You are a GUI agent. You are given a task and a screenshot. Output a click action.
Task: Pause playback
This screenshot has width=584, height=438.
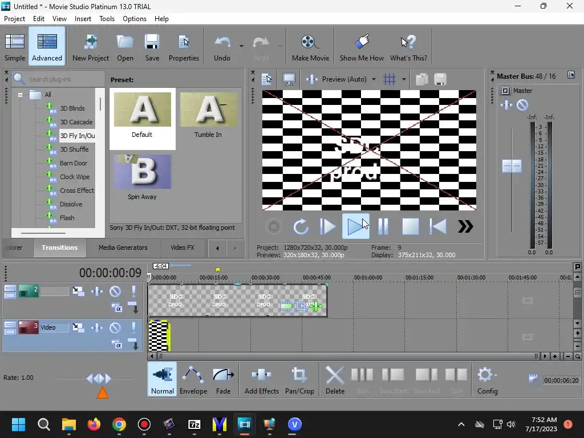(x=383, y=226)
